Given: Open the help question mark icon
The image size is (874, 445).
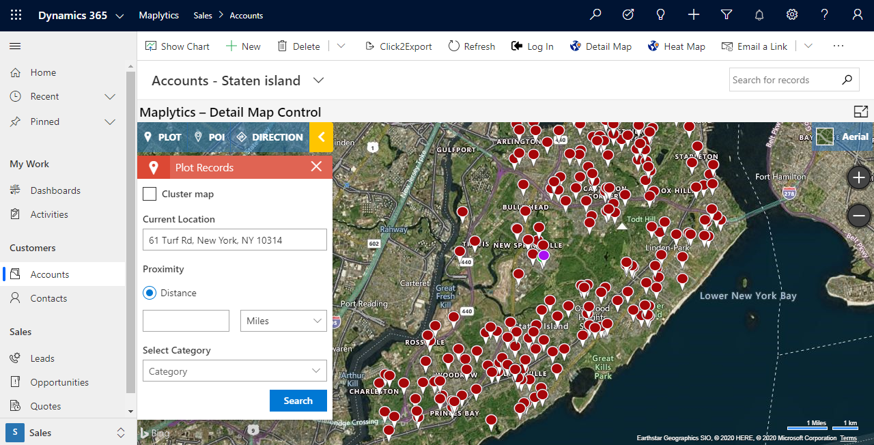Looking at the screenshot, I should [825, 15].
